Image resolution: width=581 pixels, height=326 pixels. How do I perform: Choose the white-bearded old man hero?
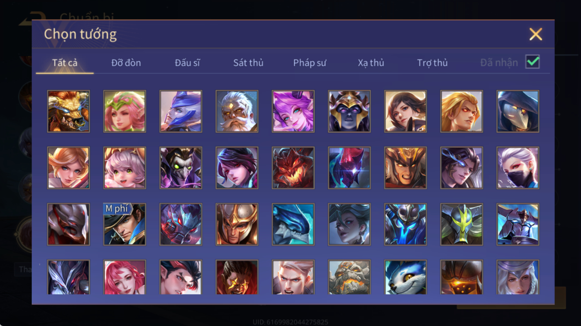[x=237, y=111]
